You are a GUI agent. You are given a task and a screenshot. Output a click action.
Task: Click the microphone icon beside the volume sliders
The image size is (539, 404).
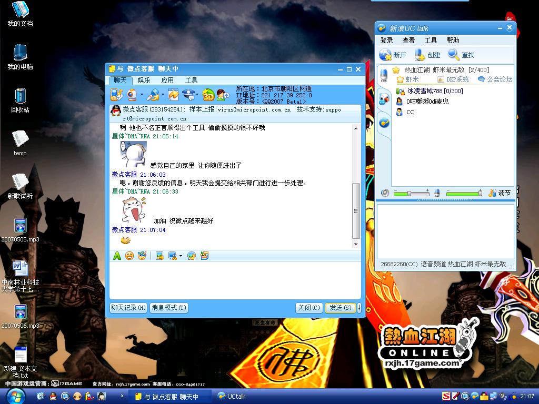437,193
